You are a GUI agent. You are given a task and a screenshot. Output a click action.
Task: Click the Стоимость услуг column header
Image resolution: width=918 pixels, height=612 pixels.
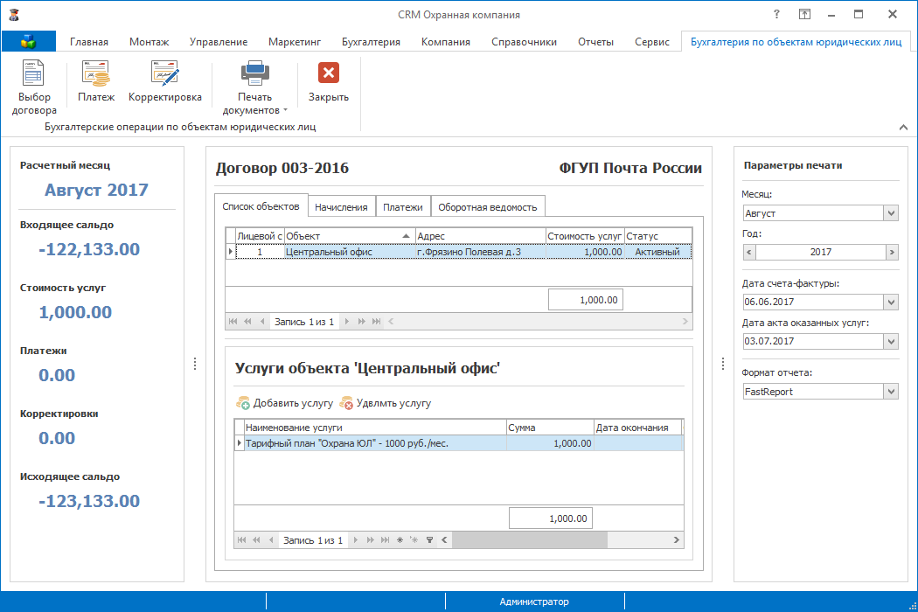coord(585,236)
